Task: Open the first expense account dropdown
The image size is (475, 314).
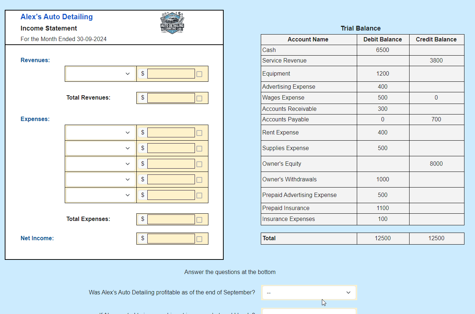Action: (x=100, y=132)
